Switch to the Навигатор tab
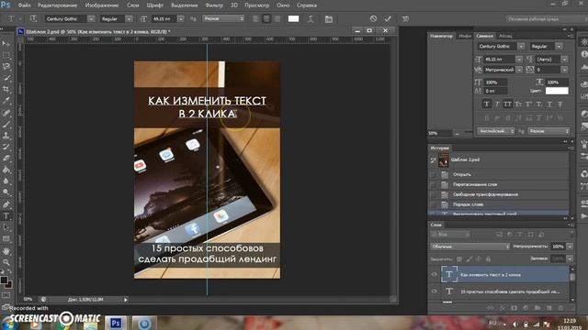This screenshot has width=588, height=330. (x=441, y=36)
